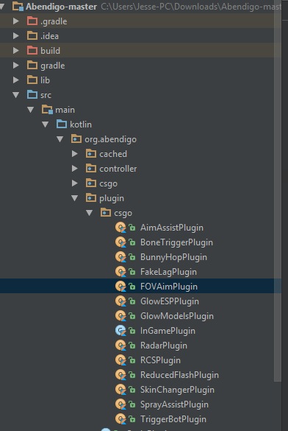Click the green lock icon beside RCSPlugin
The image size is (288, 431).
(132, 360)
